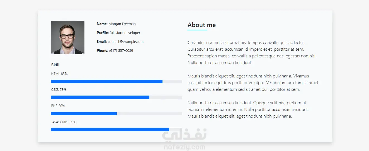Image resolution: width=369 pixels, height=151 pixels.
Task: Click the HTML 85% label
Action: point(59,74)
